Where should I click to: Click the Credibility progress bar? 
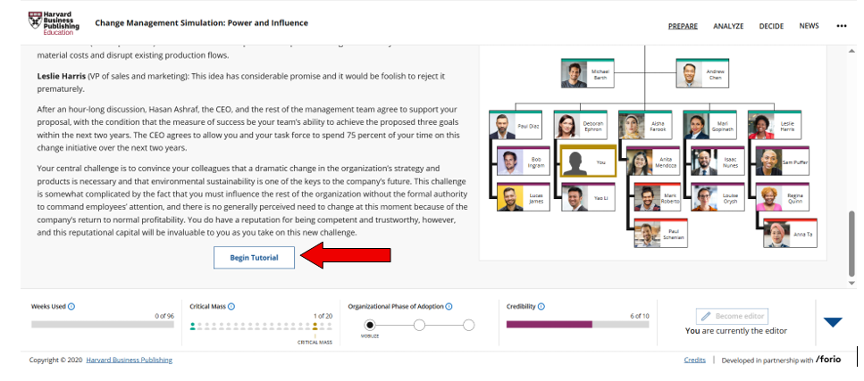pos(578,325)
